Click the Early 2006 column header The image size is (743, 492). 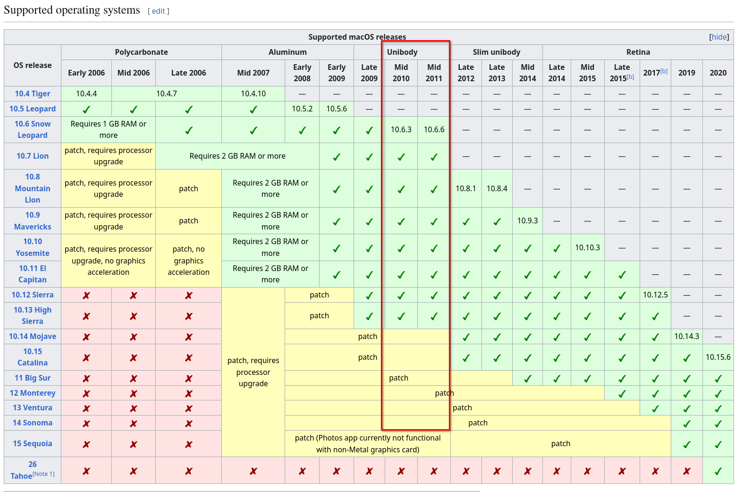click(x=86, y=73)
